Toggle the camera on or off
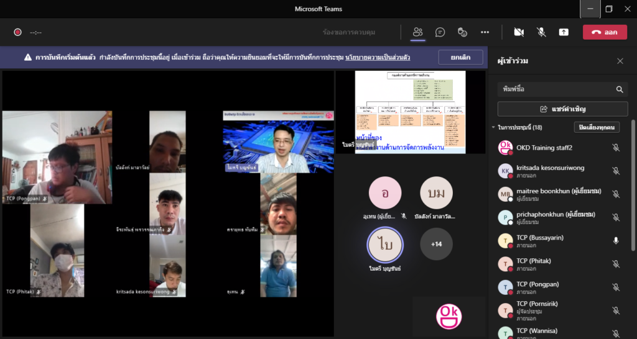Screen dimensions: 637x339 (x=519, y=32)
